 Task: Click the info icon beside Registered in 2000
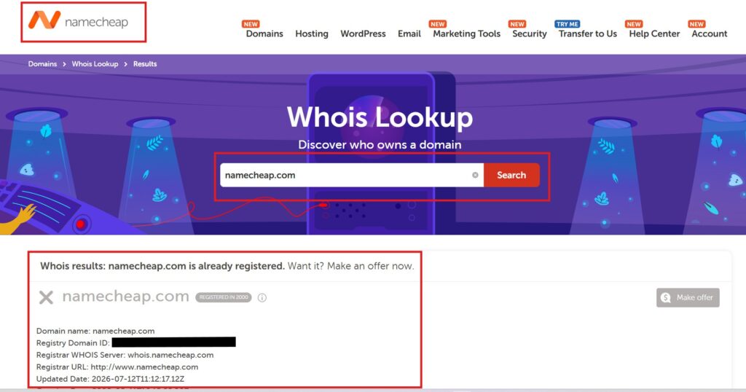pyautogui.click(x=262, y=298)
